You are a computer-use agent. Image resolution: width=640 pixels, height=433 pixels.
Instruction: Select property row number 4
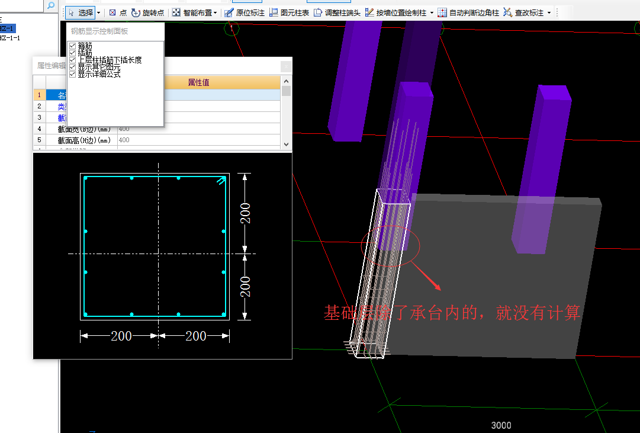click(40, 129)
